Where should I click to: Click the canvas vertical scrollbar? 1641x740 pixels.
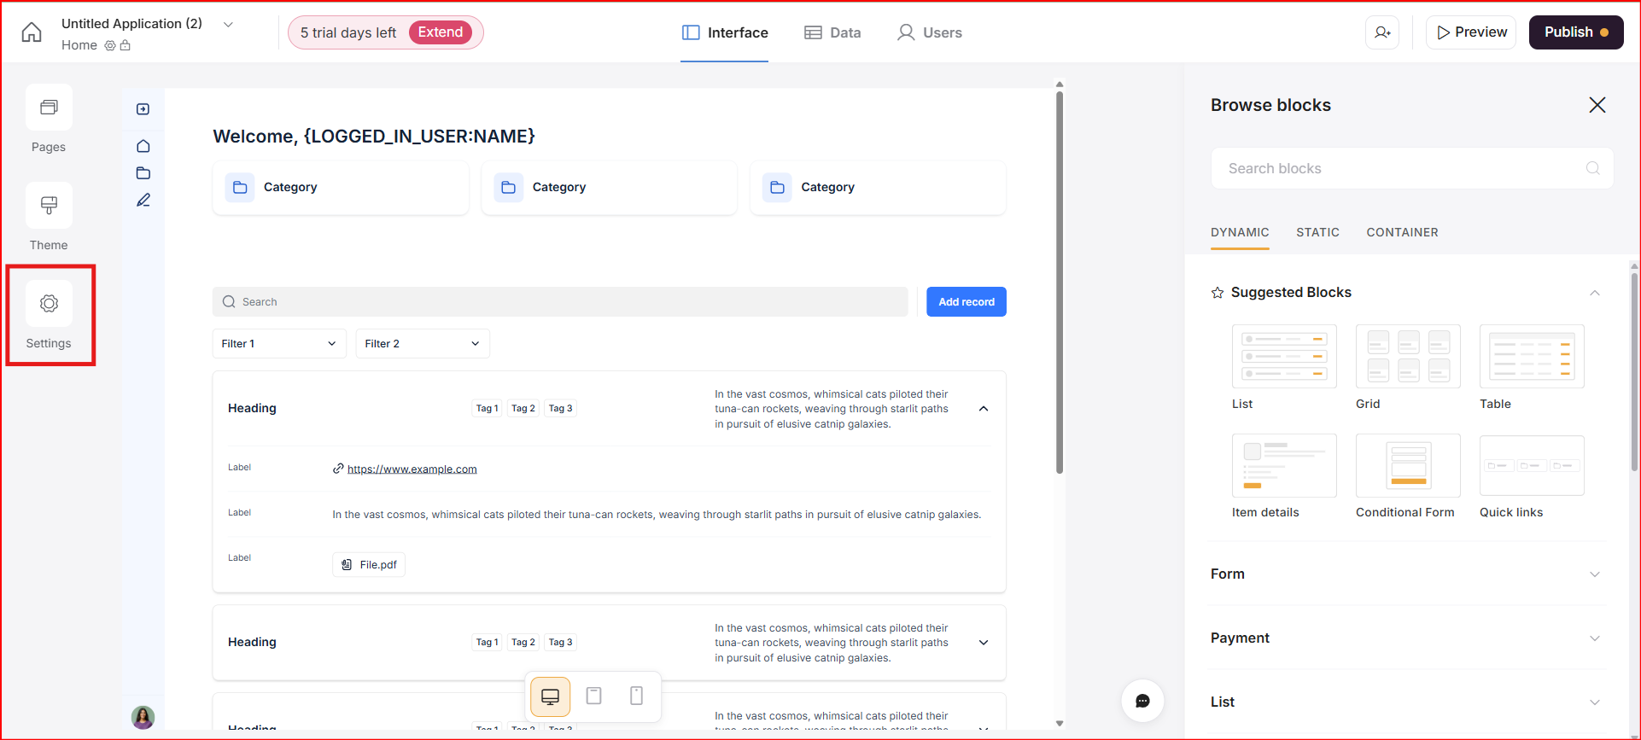(1060, 282)
